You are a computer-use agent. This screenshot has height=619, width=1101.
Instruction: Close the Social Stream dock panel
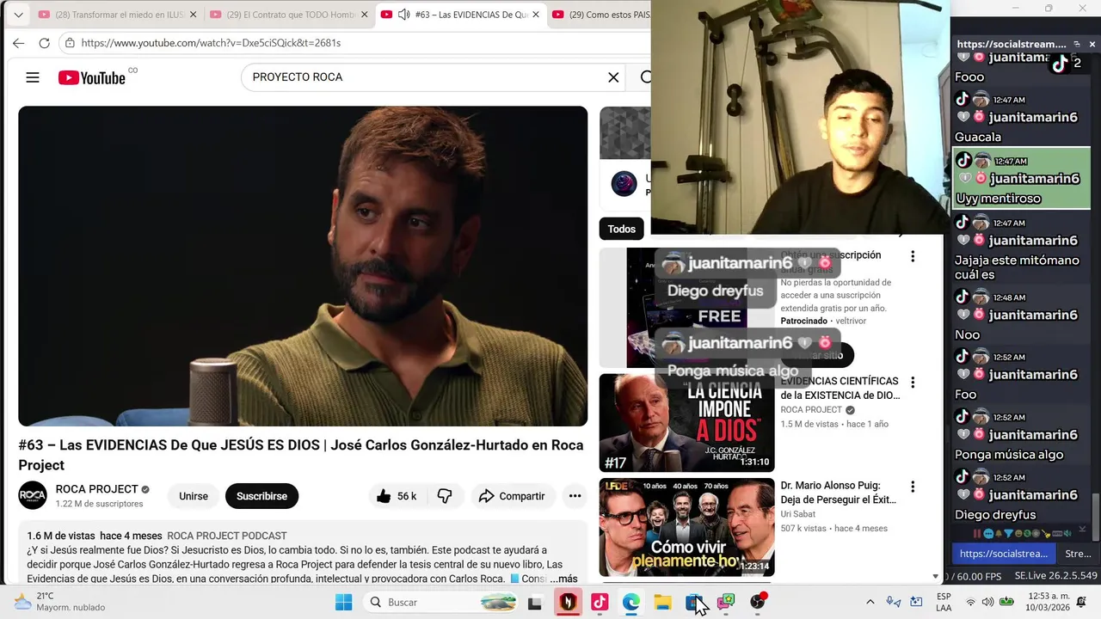1092,44
